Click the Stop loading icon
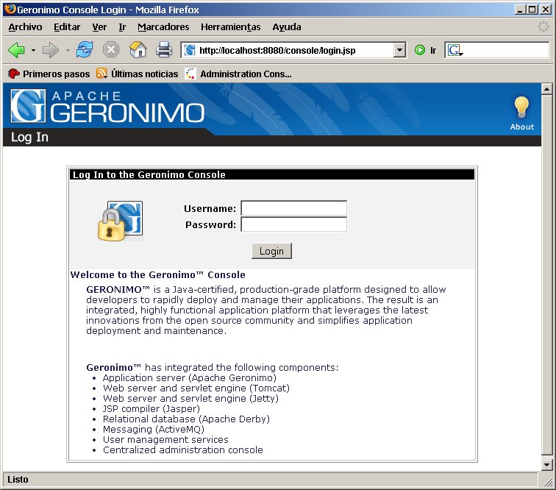This screenshot has width=556, height=490. coord(111,50)
